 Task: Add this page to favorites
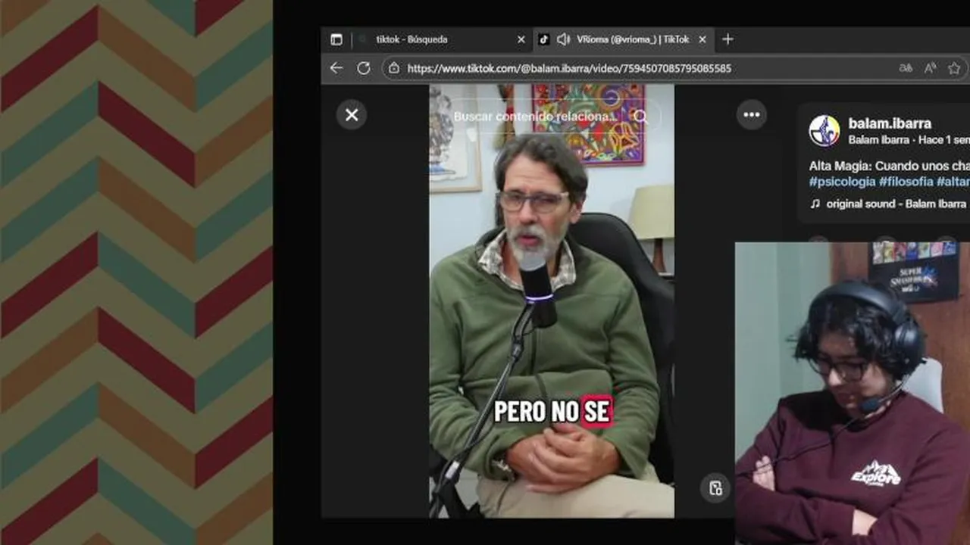(954, 68)
